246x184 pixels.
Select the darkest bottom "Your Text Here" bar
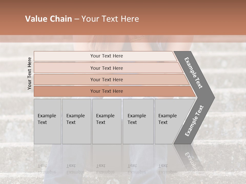[x=107, y=91]
